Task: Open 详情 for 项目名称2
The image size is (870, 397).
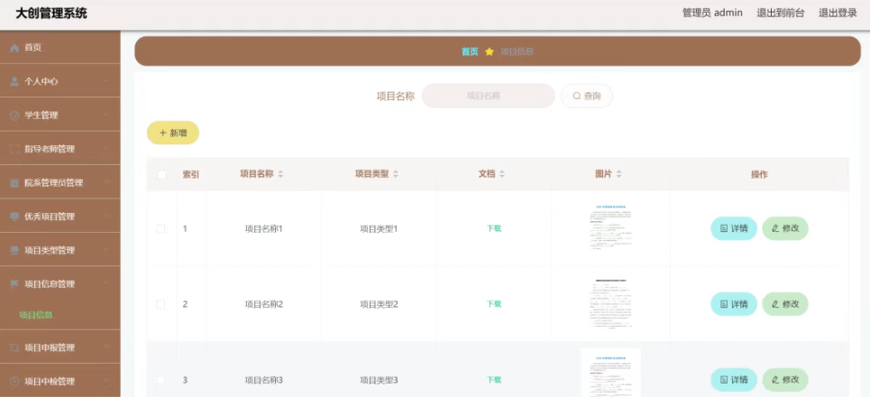Action: pos(734,304)
